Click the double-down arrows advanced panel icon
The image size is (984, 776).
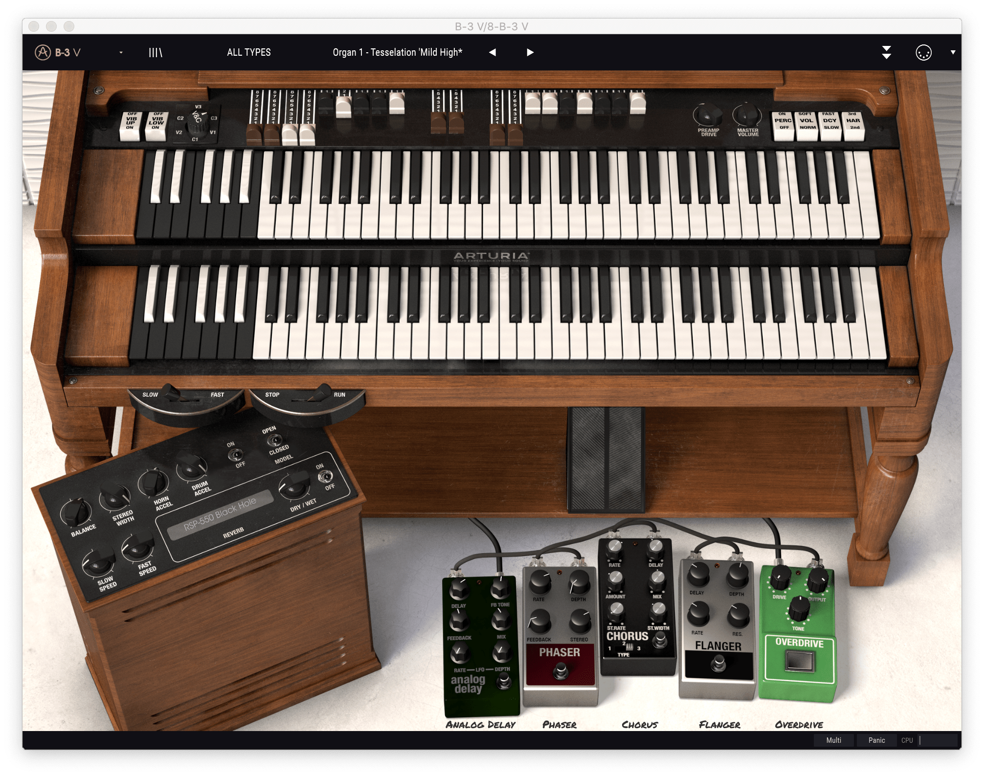coord(886,52)
